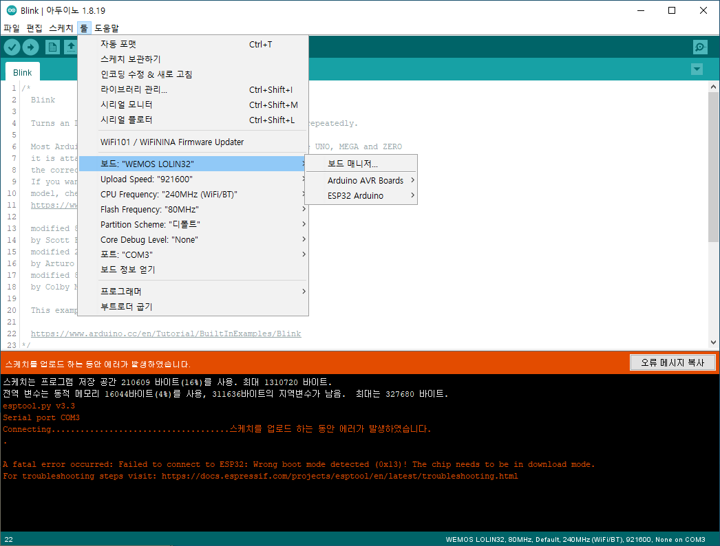Screen dimensions: 720x546
Task: Select the Blink sketch tab
Action: 23,72
